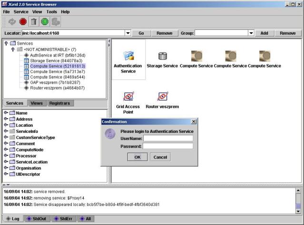Click the green start toolbar icon
This screenshot has height=225, width=304.
point(45,21)
